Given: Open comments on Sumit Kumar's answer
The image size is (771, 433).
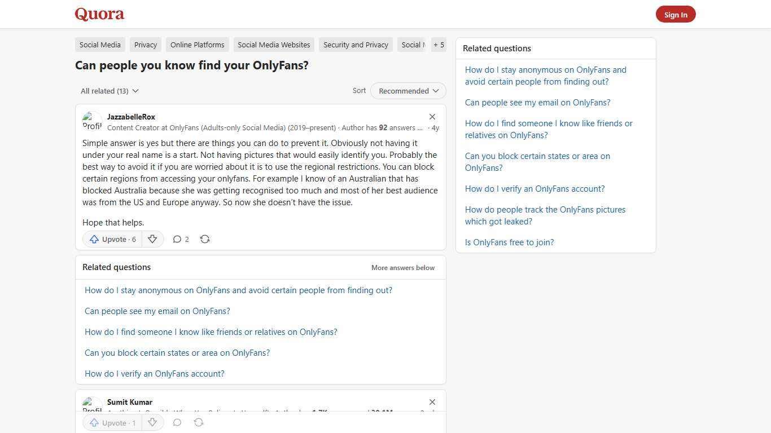Looking at the screenshot, I should coord(177,422).
